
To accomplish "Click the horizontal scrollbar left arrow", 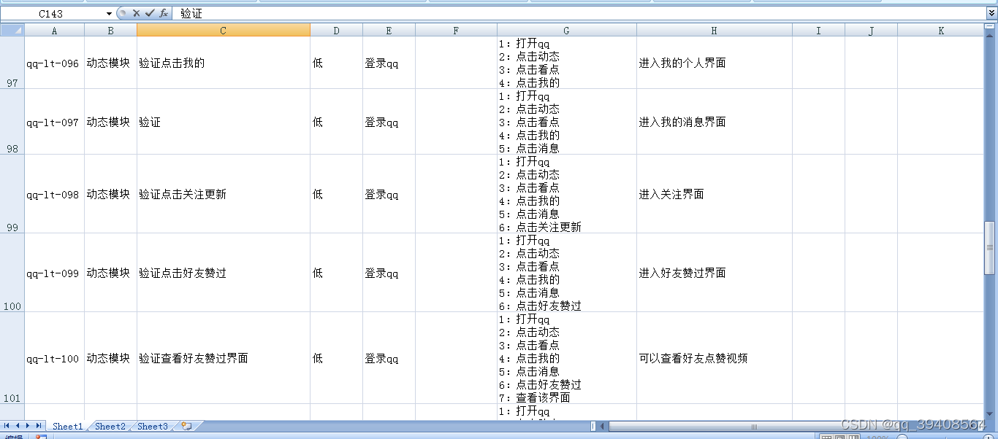I will 603,427.
